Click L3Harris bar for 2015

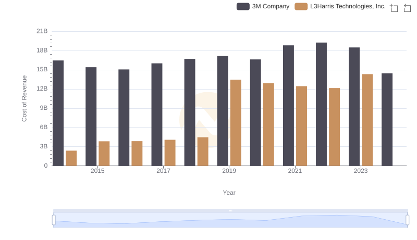tap(104, 154)
